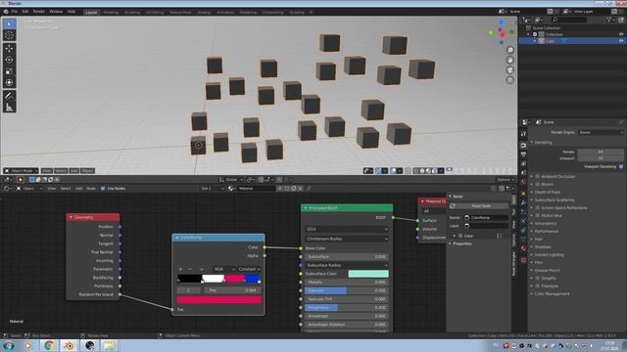This screenshot has width=627, height=352.
Task: Click the viewport zoom magnifier icon
Action: pos(509,50)
